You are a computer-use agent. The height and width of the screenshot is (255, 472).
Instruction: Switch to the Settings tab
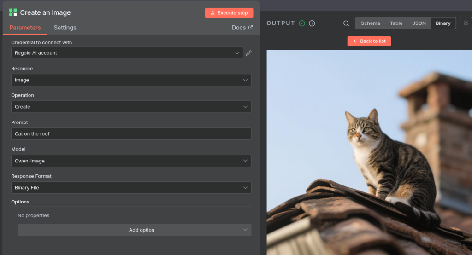click(65, 28)
